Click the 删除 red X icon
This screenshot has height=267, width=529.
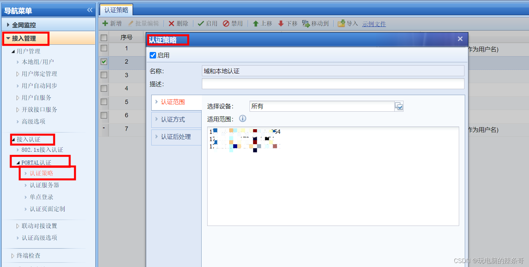tap(171, 24)
